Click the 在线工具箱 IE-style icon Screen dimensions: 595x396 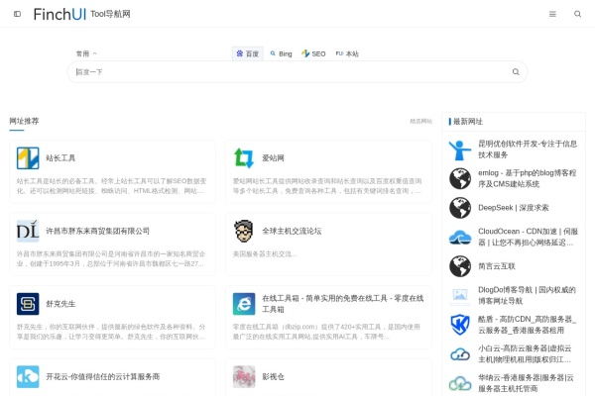coord(244,304)
